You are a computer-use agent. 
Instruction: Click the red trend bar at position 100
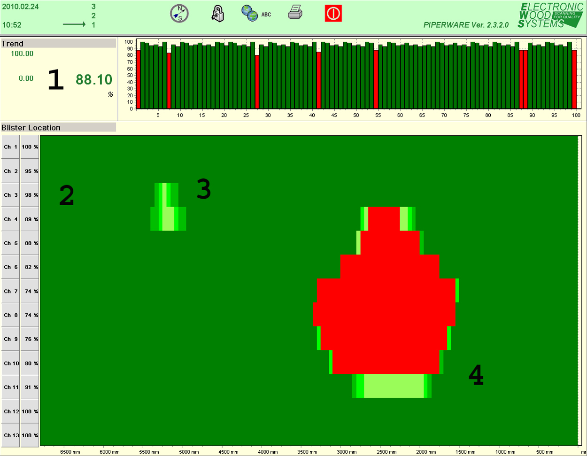pos(574,79)
